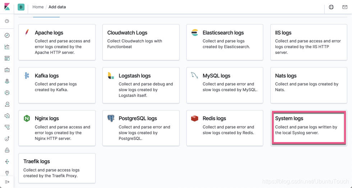Open the Apache logs tutorial card

pos(57,42)
